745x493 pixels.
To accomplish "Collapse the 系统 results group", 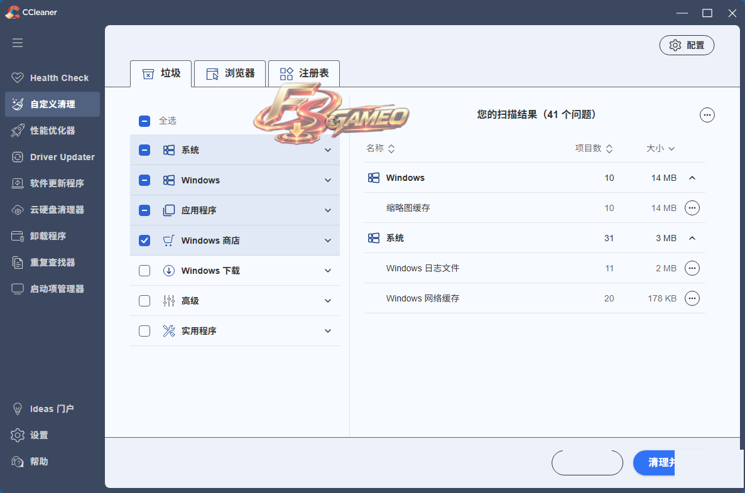I will click(692, 239).
